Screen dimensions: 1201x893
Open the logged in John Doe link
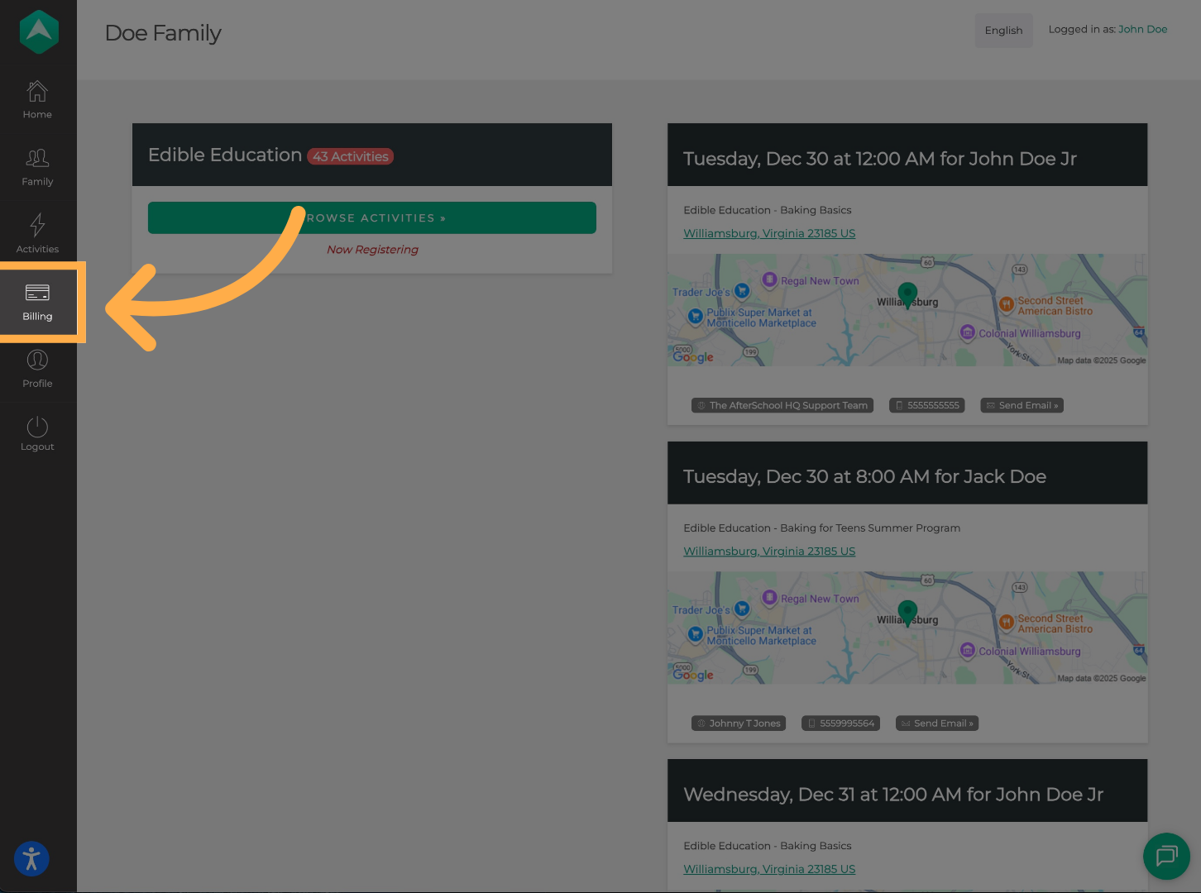coord(1143,29)
